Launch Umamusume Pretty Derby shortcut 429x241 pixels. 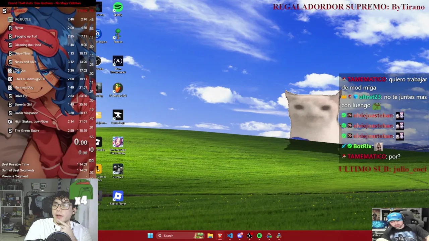[118, 146]
